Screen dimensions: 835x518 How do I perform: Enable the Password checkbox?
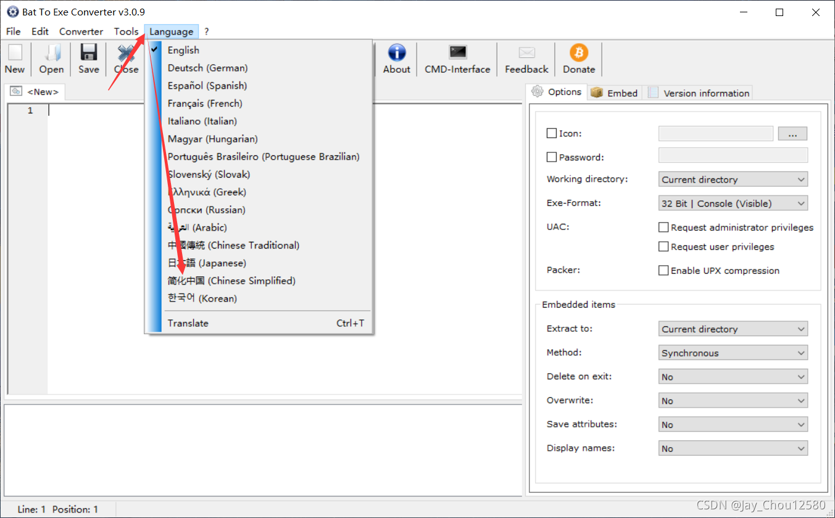(x=552, y=157)
